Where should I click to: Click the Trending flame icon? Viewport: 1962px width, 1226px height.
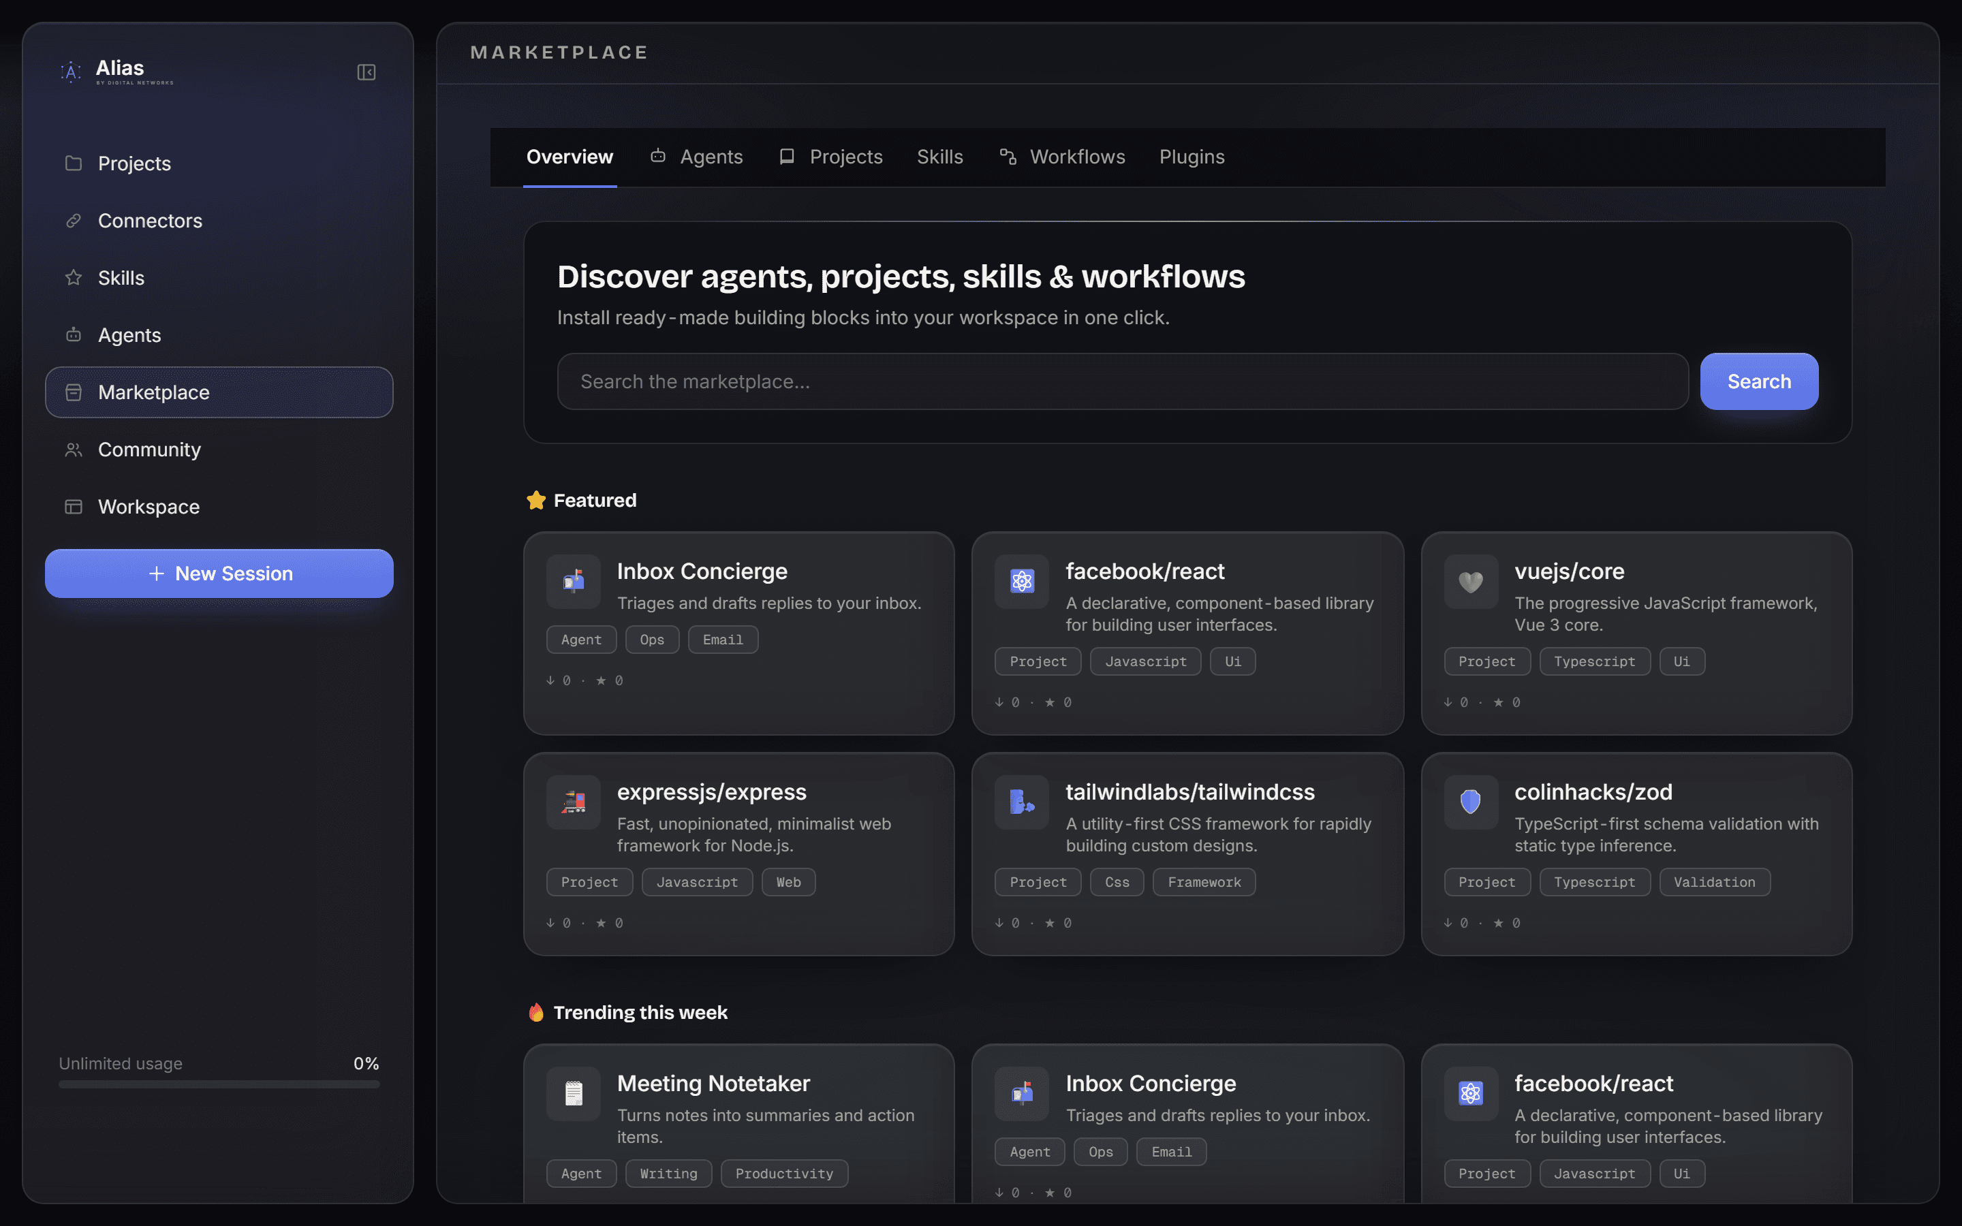pyautogui.click(x=536, y=1012)
